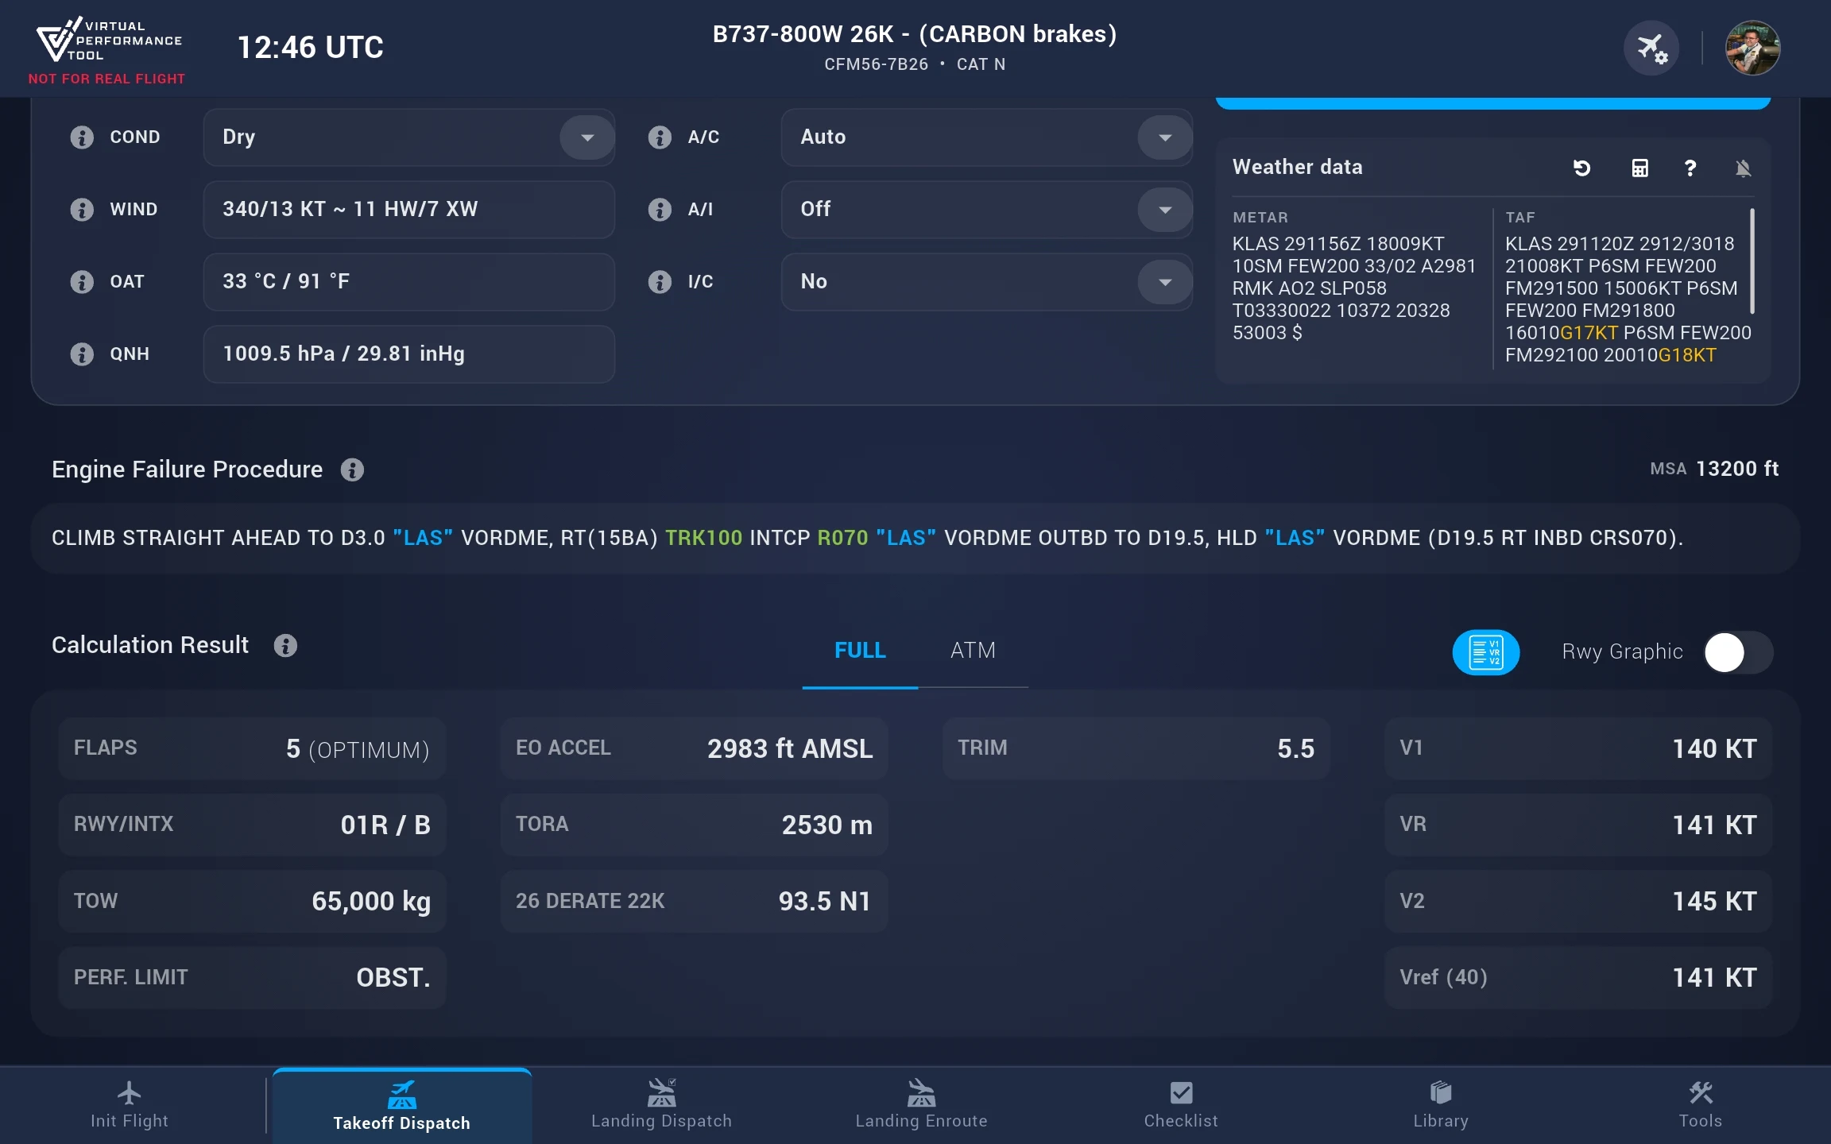The width and height of the screenshot is (1831, 1144).
Task: Show Calculation Result info
Action: click(x=285, y=646)
